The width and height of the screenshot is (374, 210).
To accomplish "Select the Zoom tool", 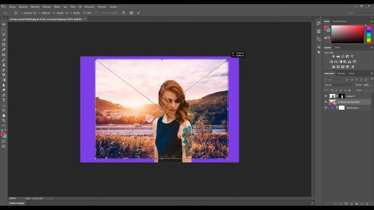I will click(x=4, y=120).
